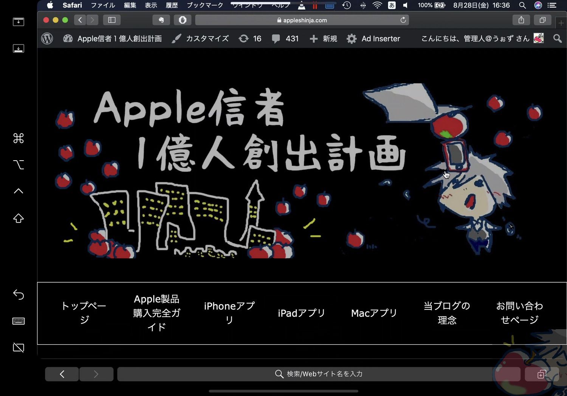Toggle the Sidecar show/hide Dock button
The image size is (567, 396).
[x=18, y=48]
